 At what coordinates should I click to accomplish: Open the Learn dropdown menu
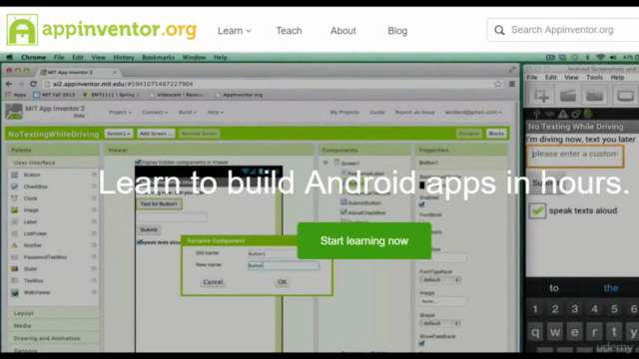click(235, 31)
